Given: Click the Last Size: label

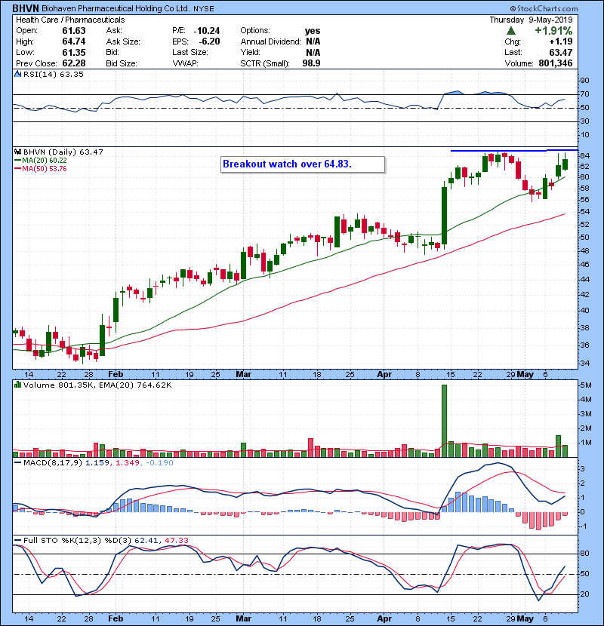Looking at the screenshot, I should coord(190,52).
